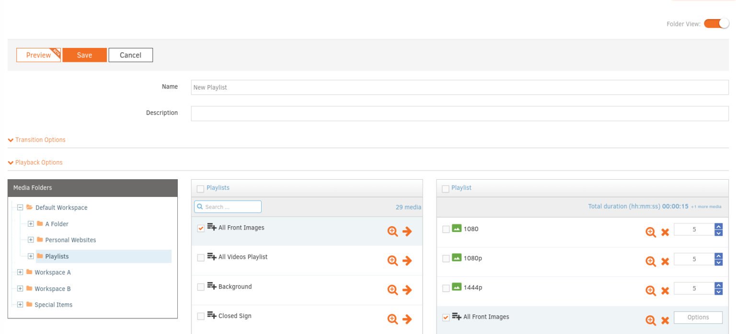This screenshot has height=334, width=736.
Task: Toggle the Folder View switch
Action: pos(716,23)
